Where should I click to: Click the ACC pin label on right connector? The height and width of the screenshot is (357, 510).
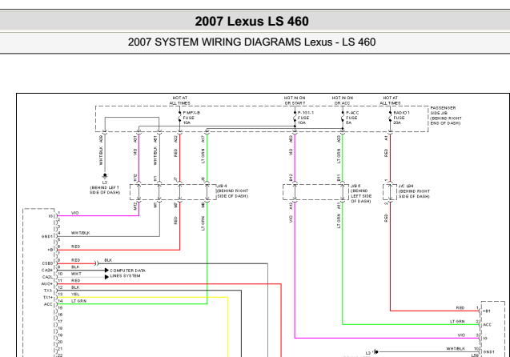[x=488, y=325]
